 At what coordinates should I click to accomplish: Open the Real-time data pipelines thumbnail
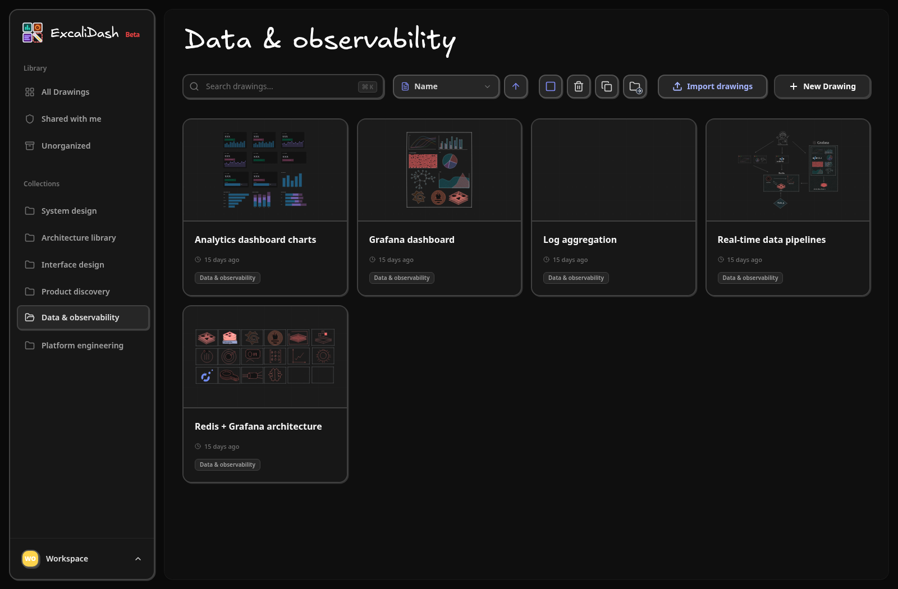tap(788, 170)
